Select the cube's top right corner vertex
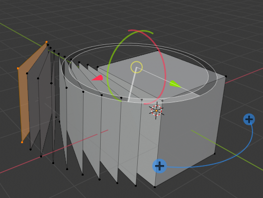The image size is (263, 198). click(226, 76)
